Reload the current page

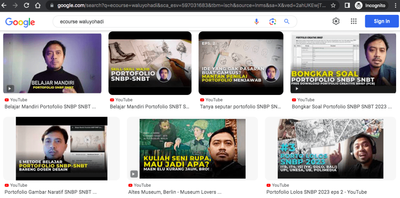tap(26, 5)
